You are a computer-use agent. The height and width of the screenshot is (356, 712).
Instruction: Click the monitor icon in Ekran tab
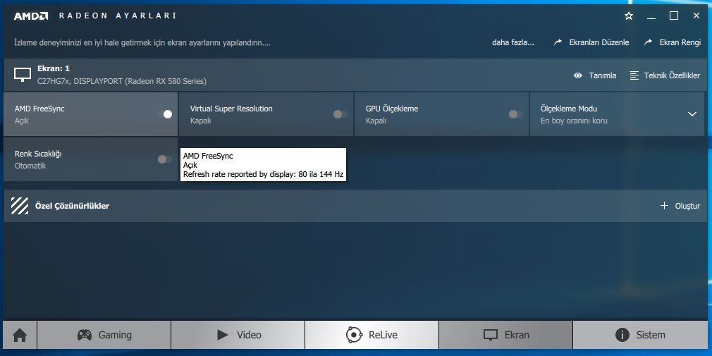(x=491, y=335)
